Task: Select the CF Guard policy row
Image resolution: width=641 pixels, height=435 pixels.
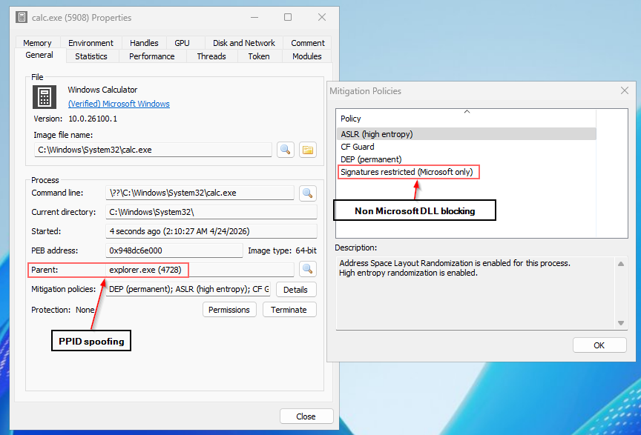Action: [x=467, y=147]
